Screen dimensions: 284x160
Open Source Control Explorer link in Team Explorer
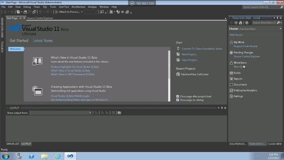247,56
